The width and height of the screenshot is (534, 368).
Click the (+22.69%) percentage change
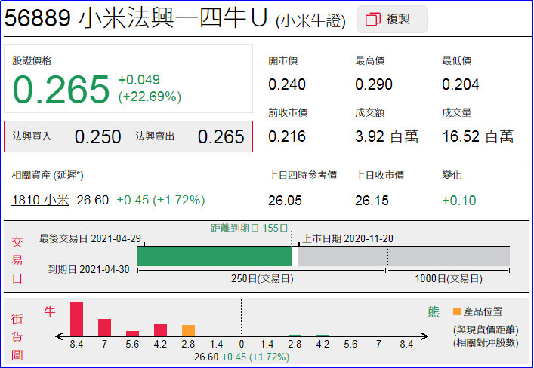click(150, 97)
